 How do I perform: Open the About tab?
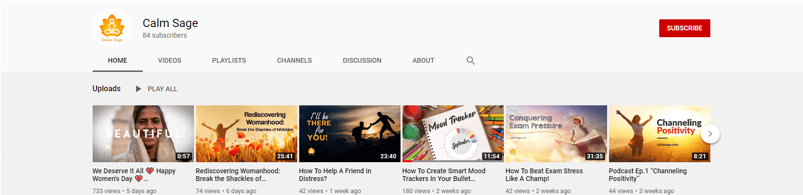[x=423, y=60]
